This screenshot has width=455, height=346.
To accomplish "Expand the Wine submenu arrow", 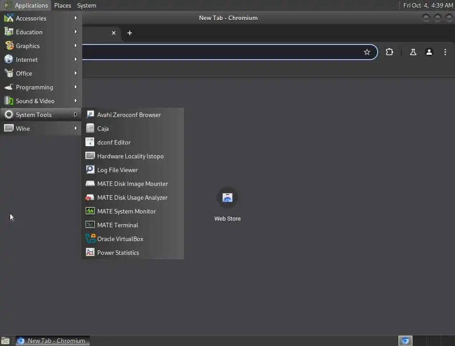I will [76, 128].
